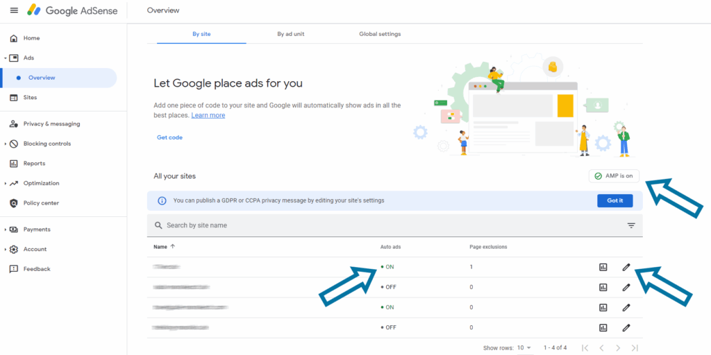Go to first page of table
This screenshot has height=355, width=711.
coord(585,348)
